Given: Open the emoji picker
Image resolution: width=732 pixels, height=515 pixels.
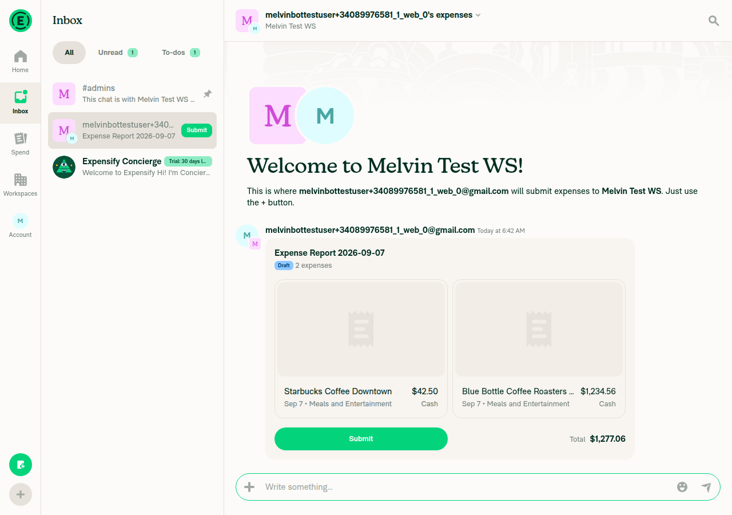Looking at the screenshot, I should (682, 487).
